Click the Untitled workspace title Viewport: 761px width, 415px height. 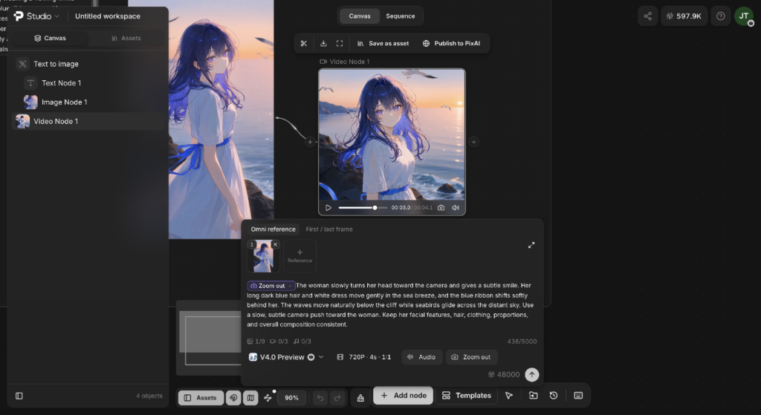[108, 16]
